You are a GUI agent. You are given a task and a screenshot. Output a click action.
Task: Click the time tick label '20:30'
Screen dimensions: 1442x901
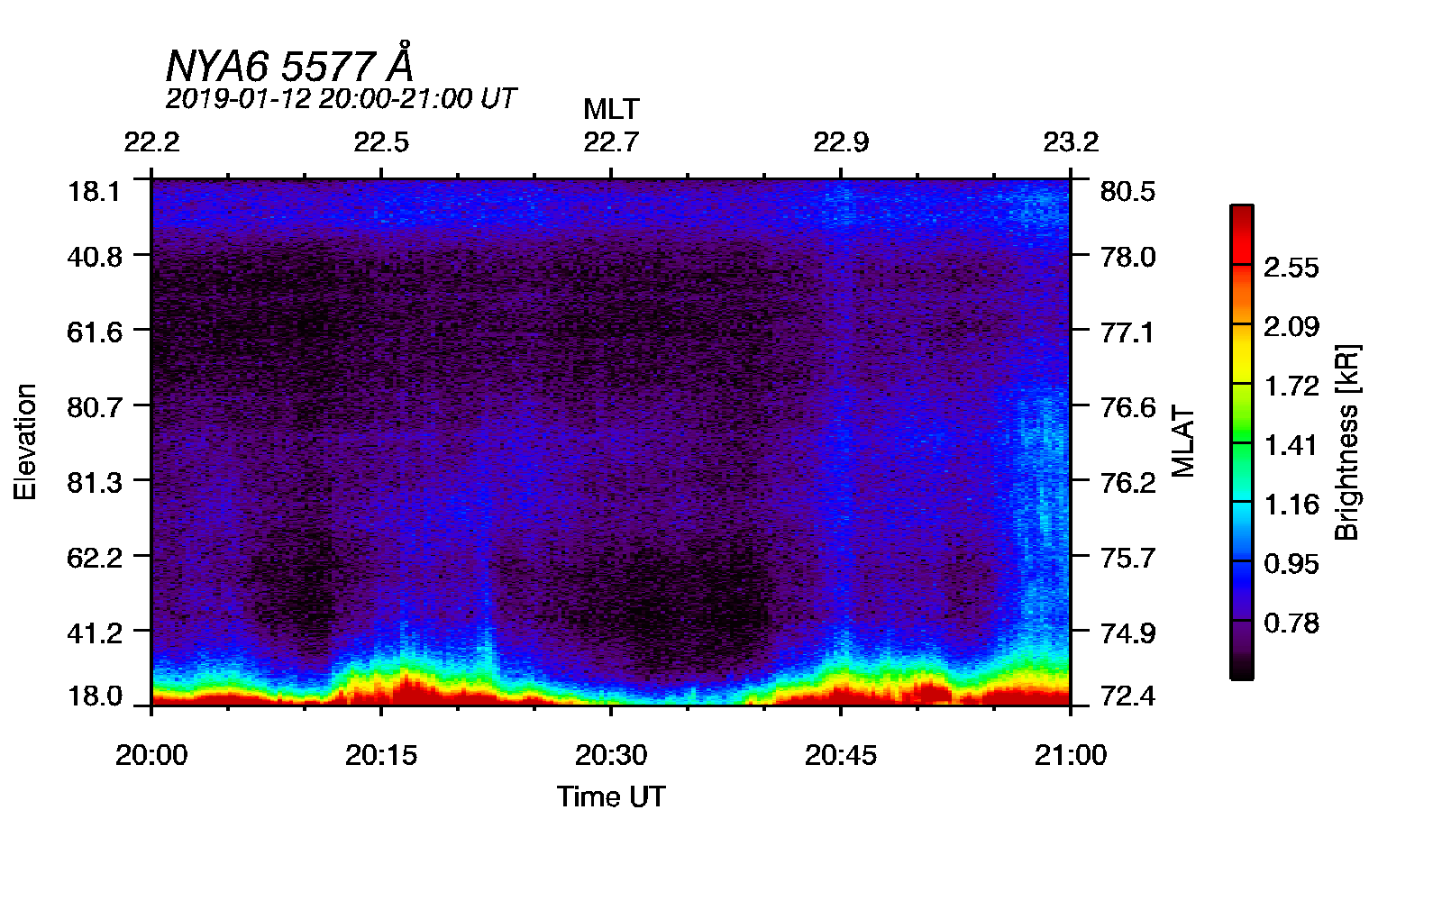[x=611, y=755]
